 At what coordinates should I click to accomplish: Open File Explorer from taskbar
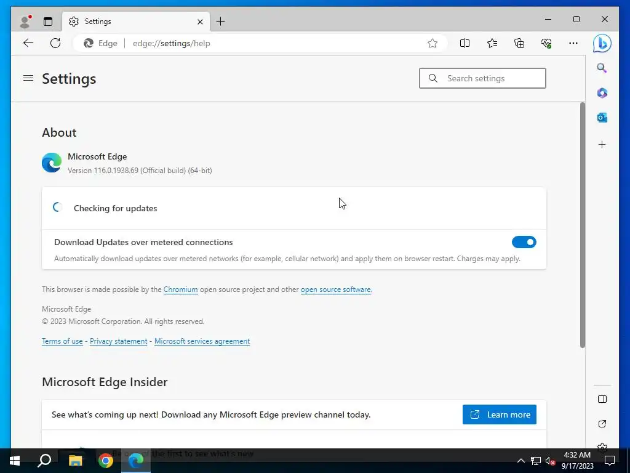coord(75,461)
